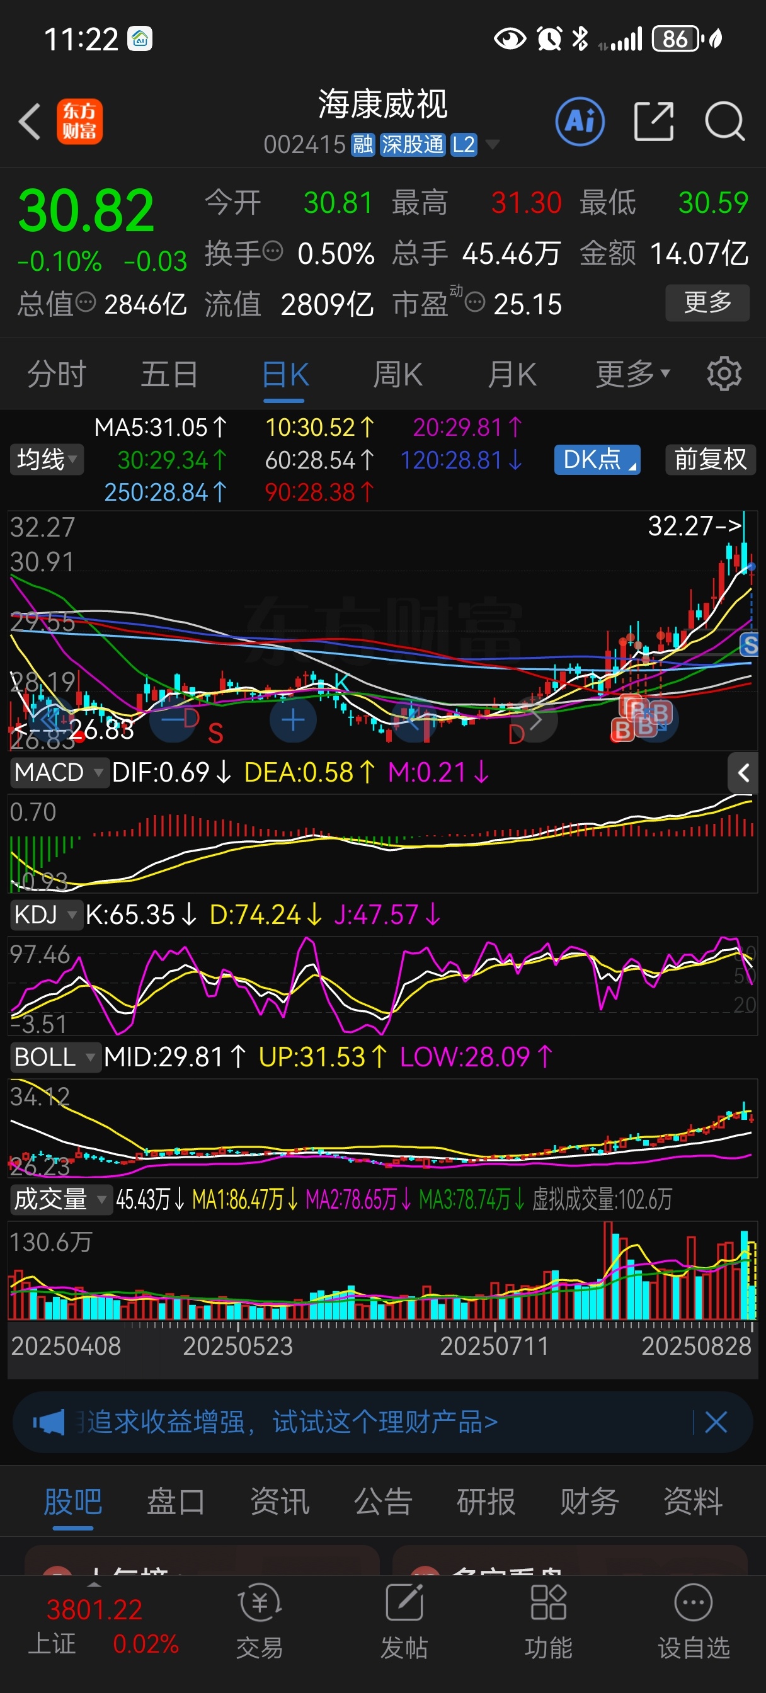Screen dimensions: 766x1693
Task: Tap 设自选 add to watchlist icon
Action: pyautogui.click(x=694, y=1621)
